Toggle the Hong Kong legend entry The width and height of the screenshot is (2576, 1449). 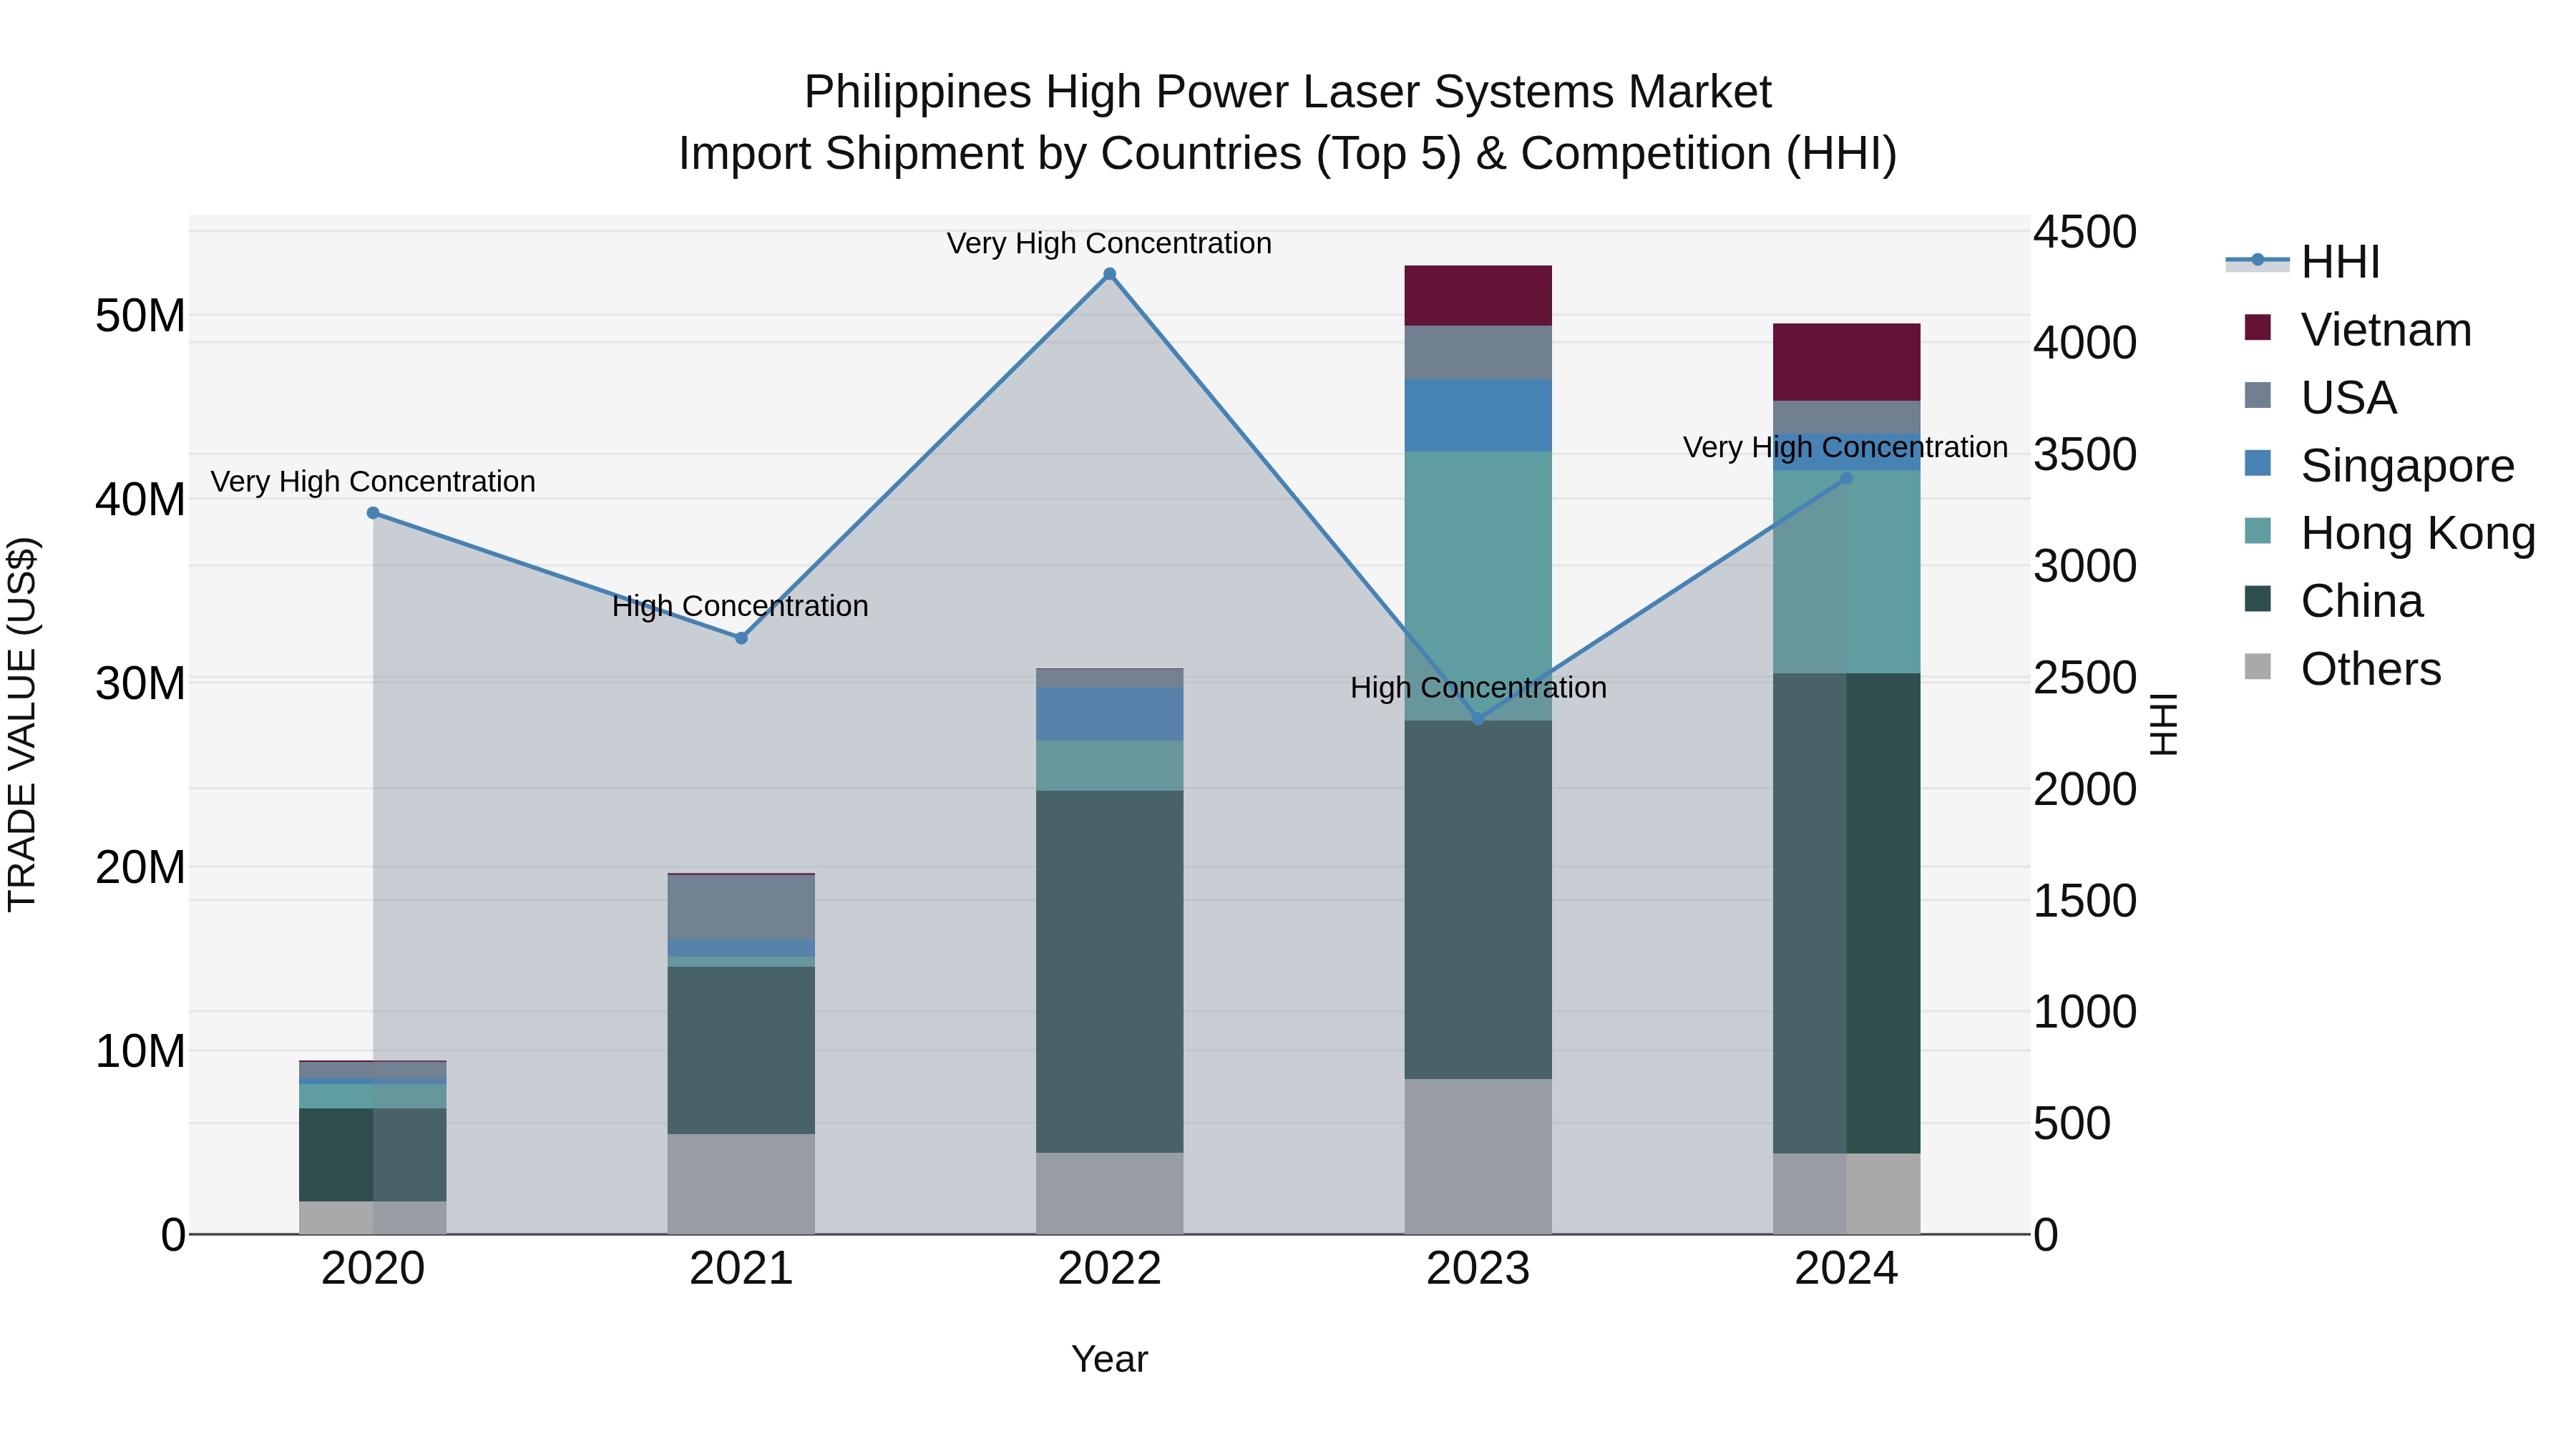pos(2389,533)
